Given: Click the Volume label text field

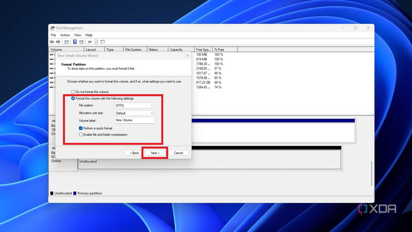Looking at the screenshot, I should coord(135,120).
